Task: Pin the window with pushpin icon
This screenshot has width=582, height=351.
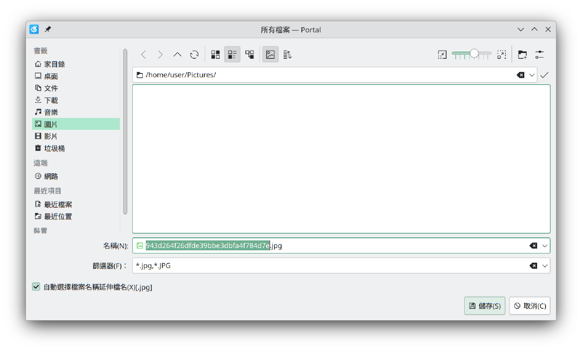Action: [48, 29]
